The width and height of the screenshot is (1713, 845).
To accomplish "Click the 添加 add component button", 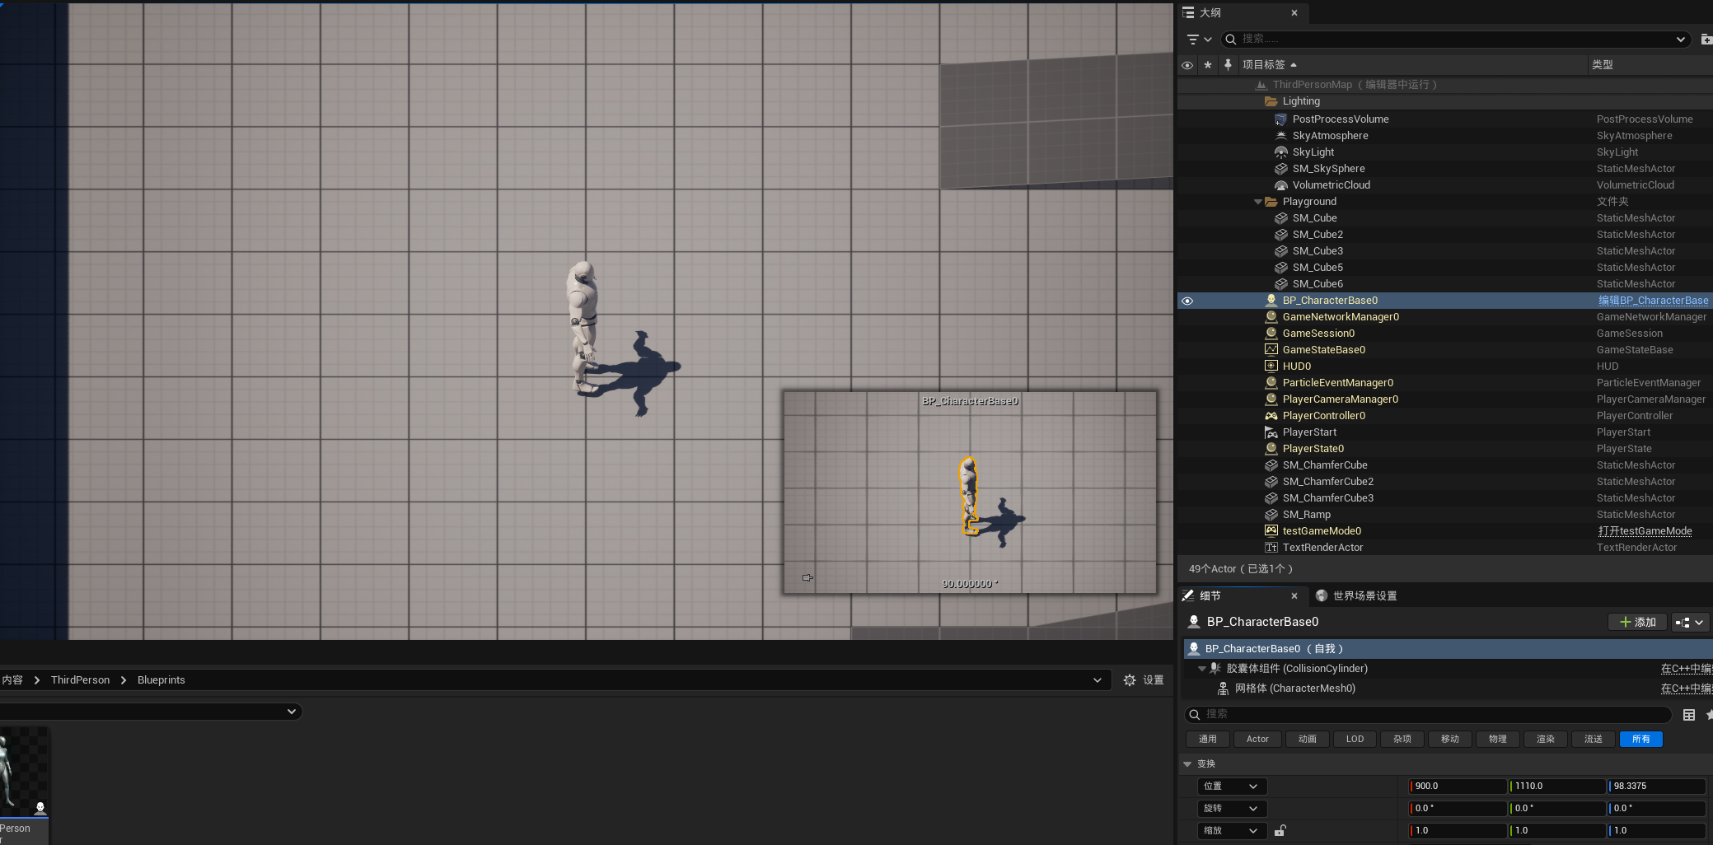I will pos(1637,623).
